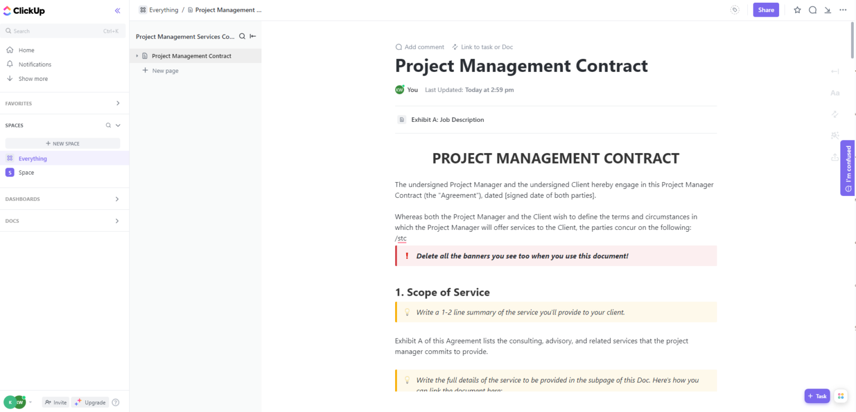
Task: Expand the DOCS section
Action: point(118,220)
